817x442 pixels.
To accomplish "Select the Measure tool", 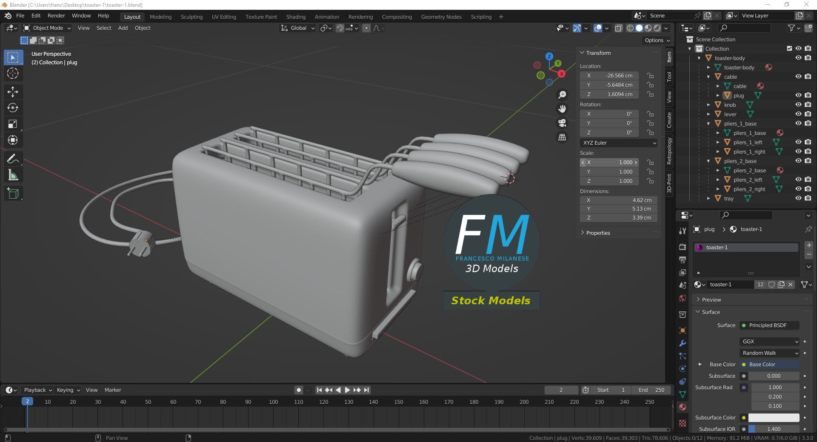I will tap(13, 175).
